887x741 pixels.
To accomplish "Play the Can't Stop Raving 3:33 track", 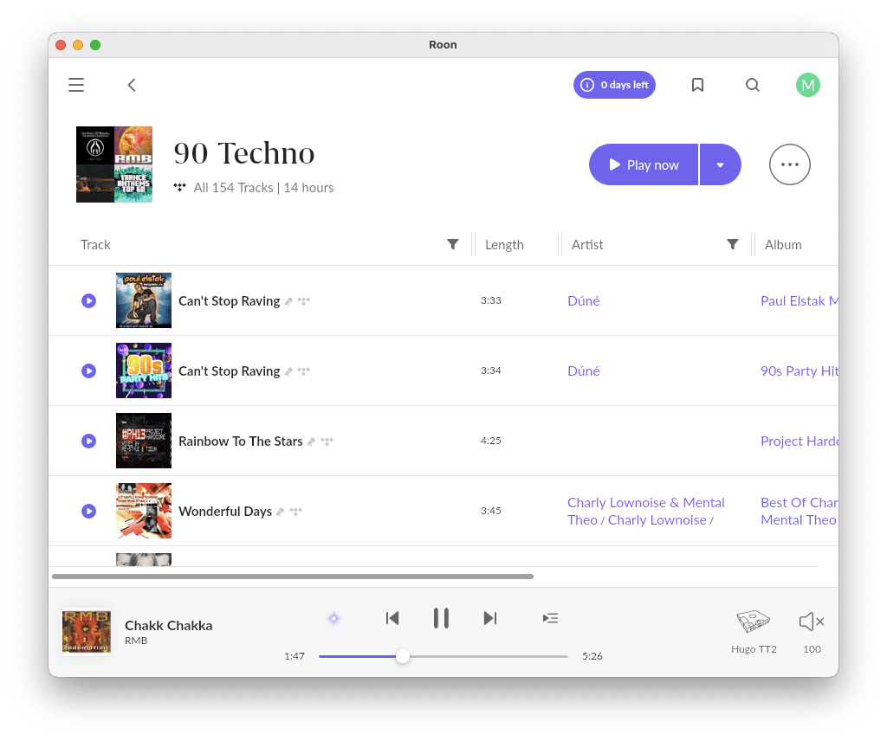I will tap(89, 300).
